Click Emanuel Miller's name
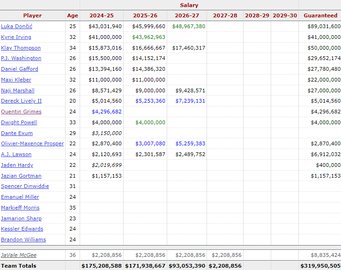This screenshot has width=341, height=270. click(20, 197)
